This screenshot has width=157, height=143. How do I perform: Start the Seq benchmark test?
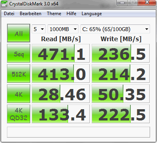click(19, 53)
